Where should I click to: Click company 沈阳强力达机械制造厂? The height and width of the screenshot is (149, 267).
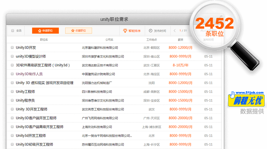97,83
